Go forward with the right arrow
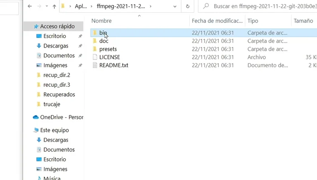This screenshot has height=180, width=317. click(x=39, y=6)
